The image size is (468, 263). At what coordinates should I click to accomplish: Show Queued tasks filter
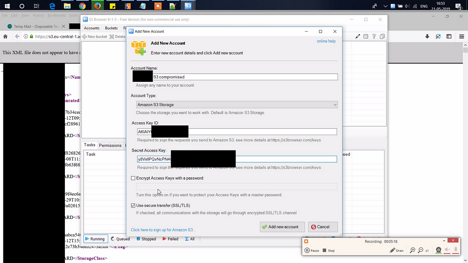[120, 239]
